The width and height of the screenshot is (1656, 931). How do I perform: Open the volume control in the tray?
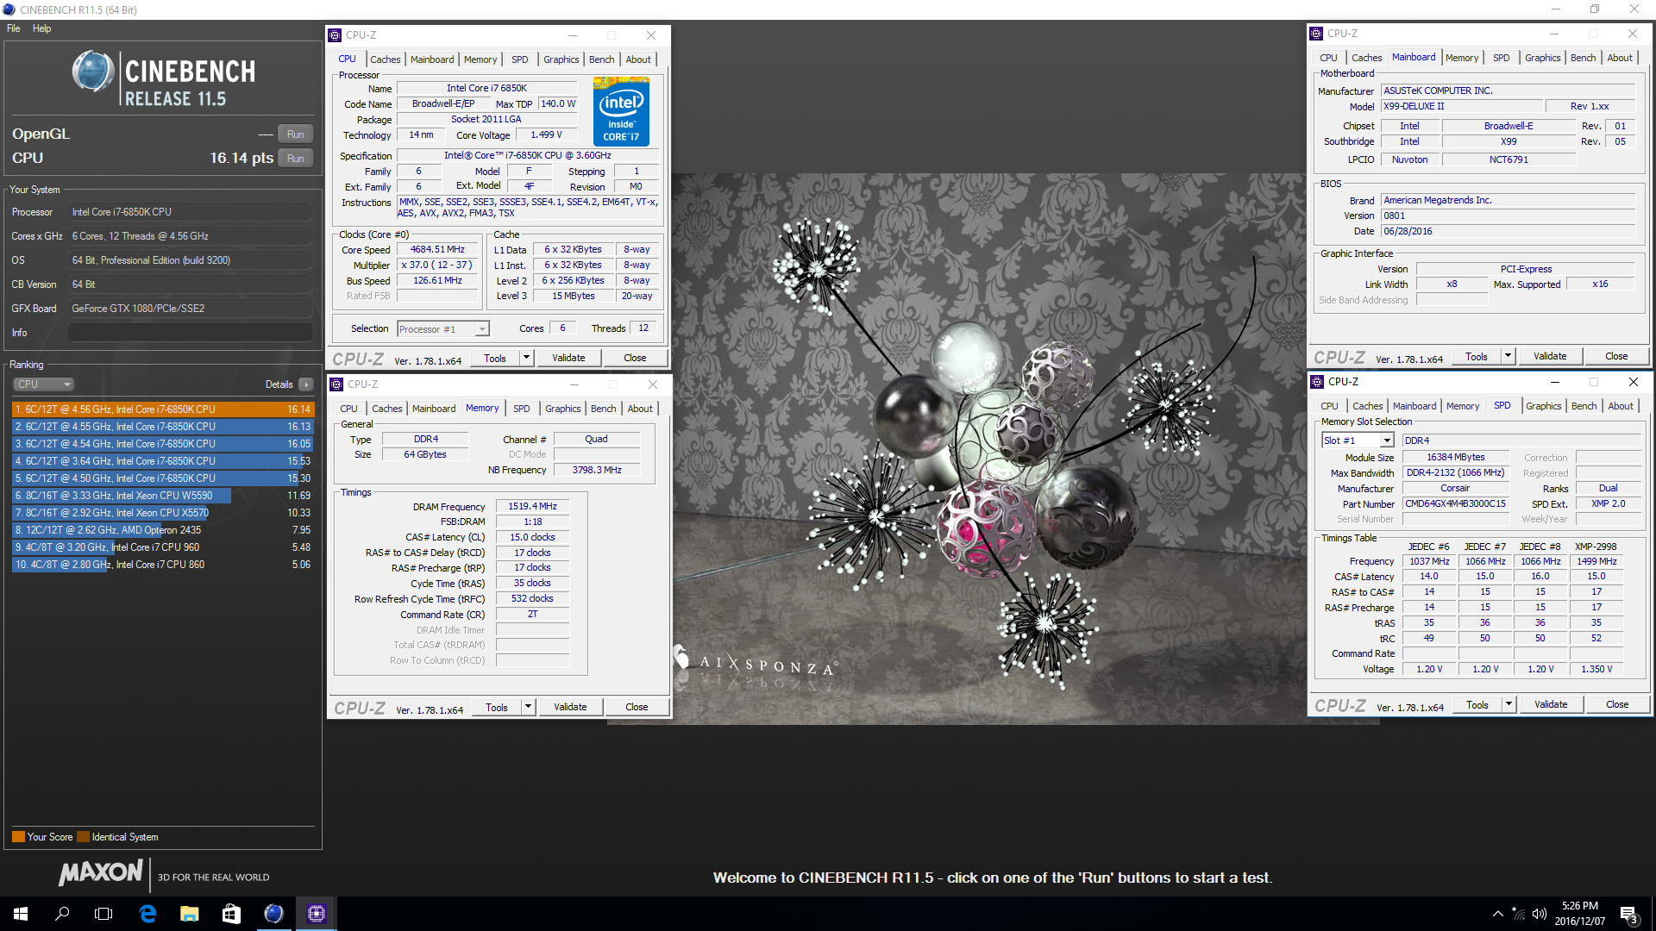point(1540,914)
